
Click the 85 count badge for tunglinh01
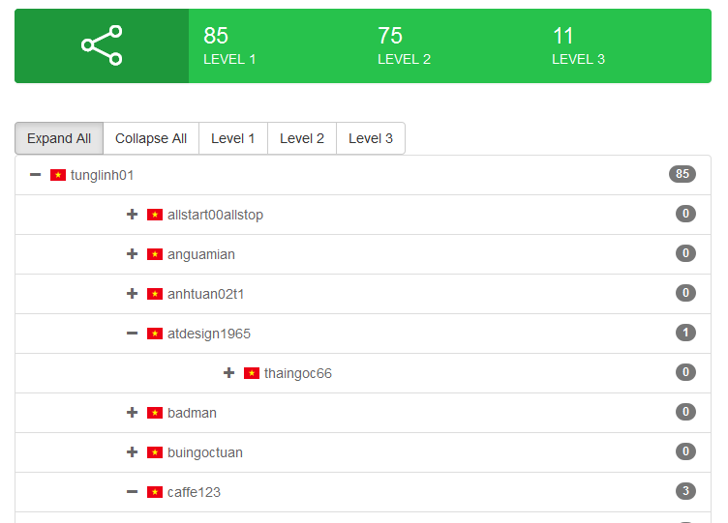(682, 175)
